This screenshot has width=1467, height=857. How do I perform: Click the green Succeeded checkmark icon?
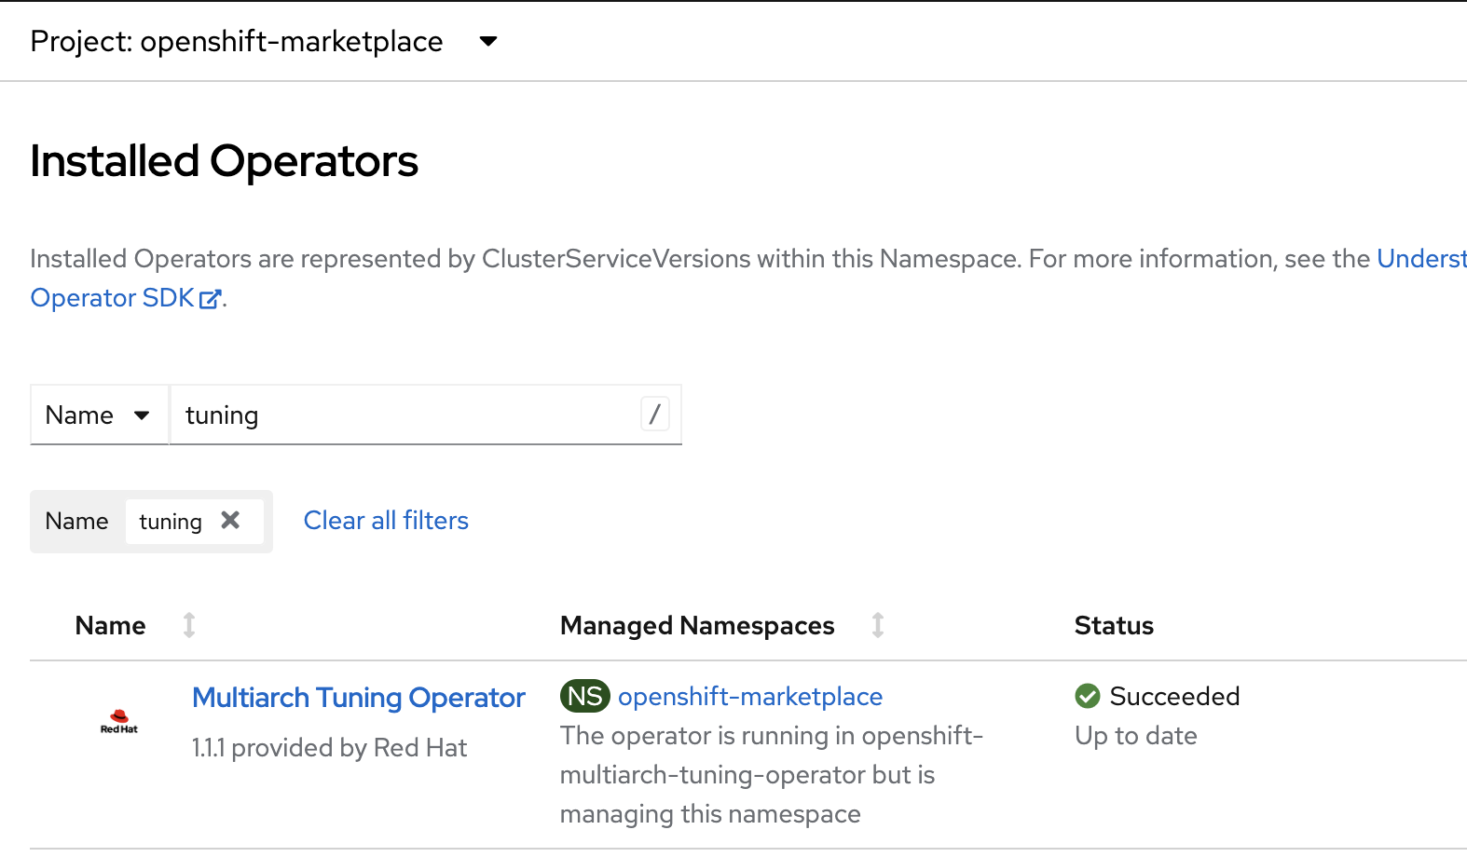tap(1087, 696)
